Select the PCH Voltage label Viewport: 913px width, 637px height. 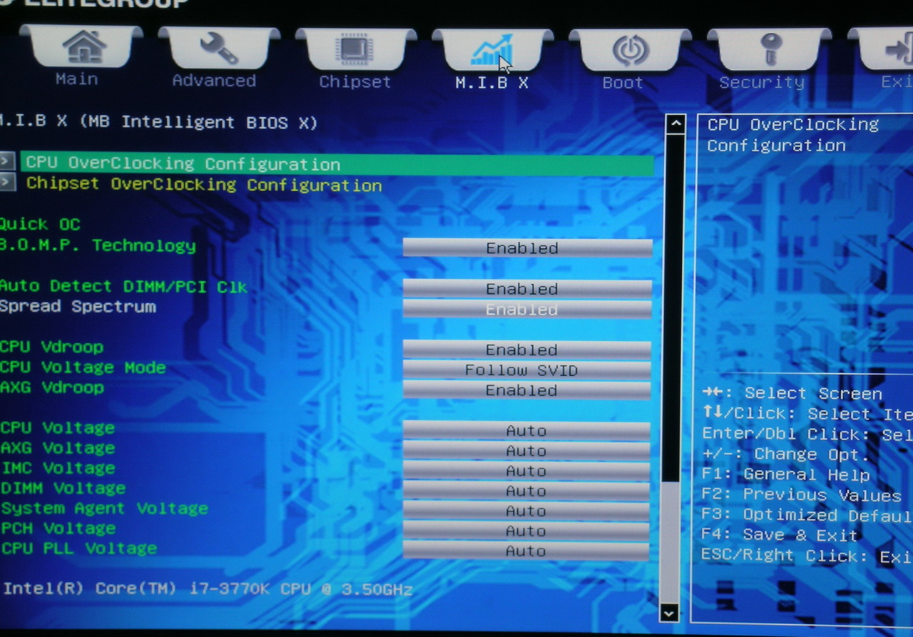tap(58, 528)
